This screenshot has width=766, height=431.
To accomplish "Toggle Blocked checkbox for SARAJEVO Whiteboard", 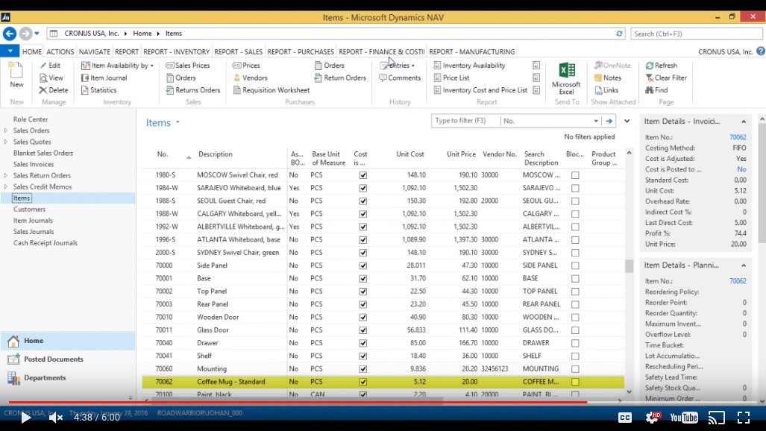I will point(575,188).
